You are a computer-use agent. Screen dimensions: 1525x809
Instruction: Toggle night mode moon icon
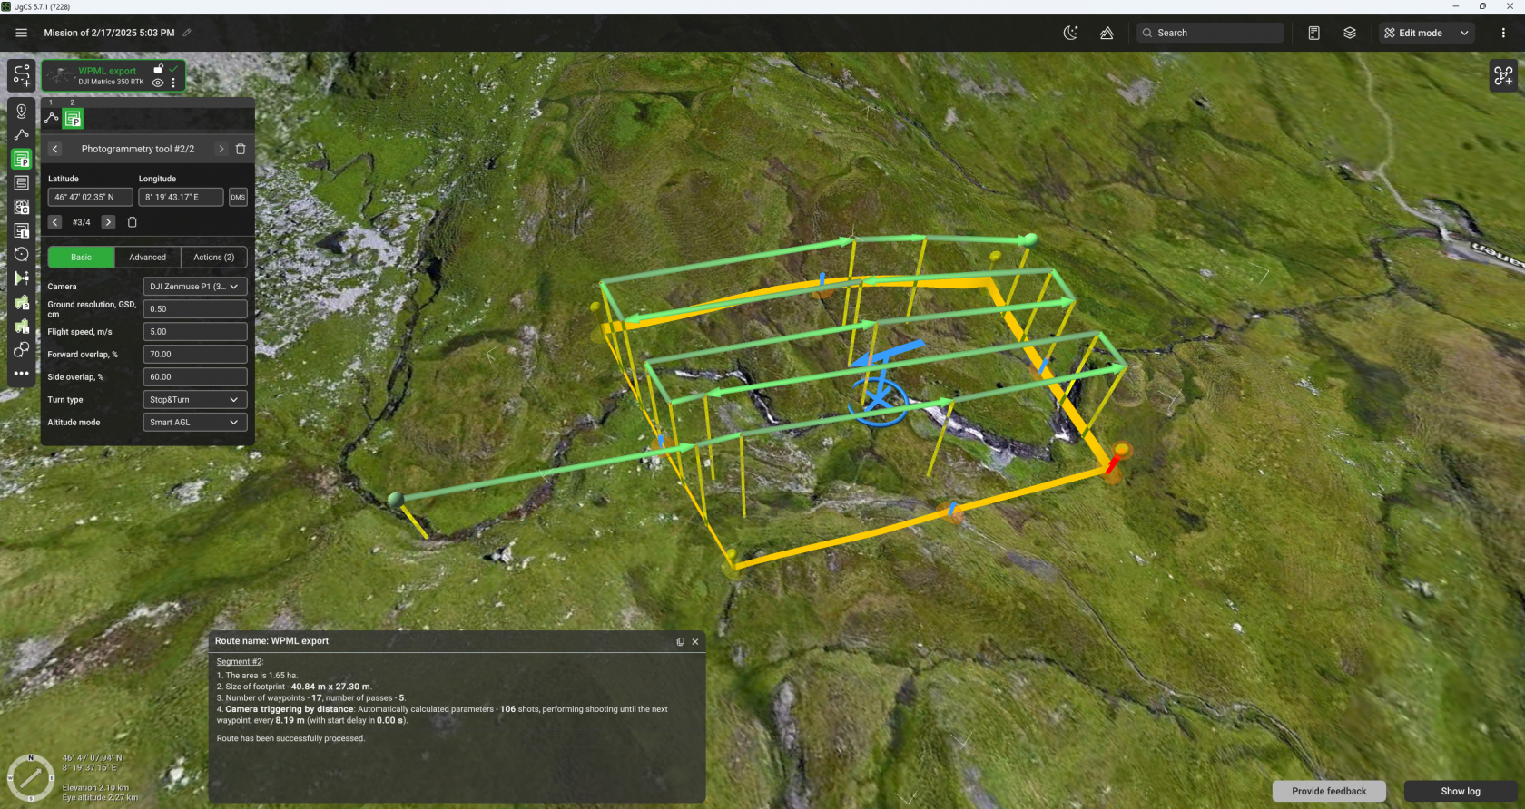(1071, 33)
